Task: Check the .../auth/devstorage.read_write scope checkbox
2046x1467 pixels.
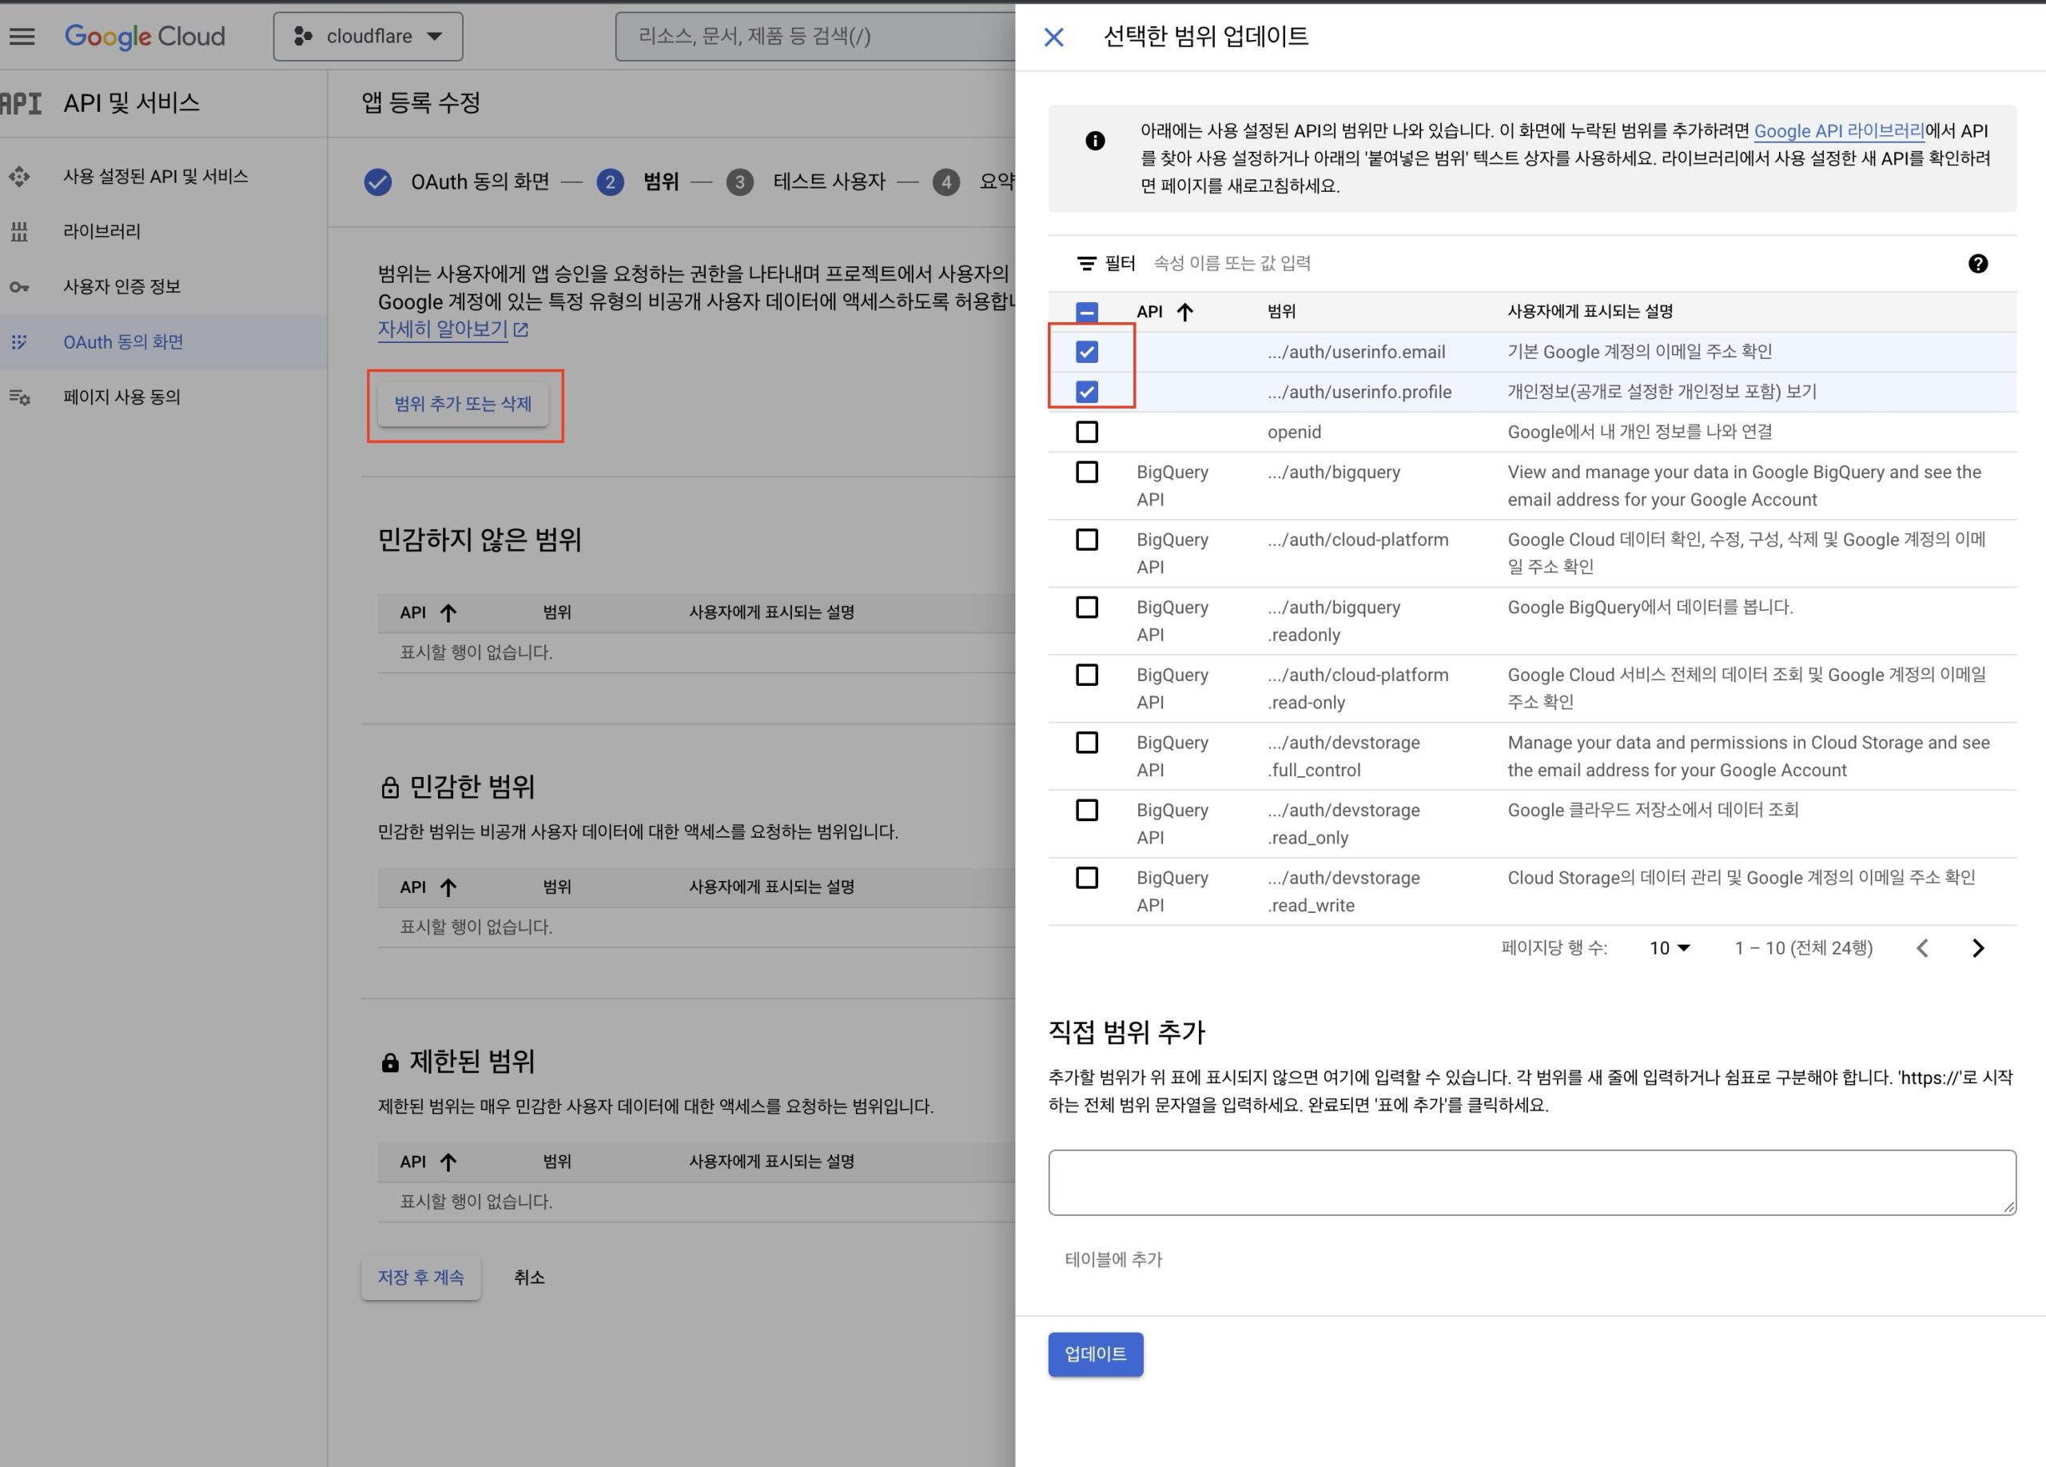Action: 1087,879
